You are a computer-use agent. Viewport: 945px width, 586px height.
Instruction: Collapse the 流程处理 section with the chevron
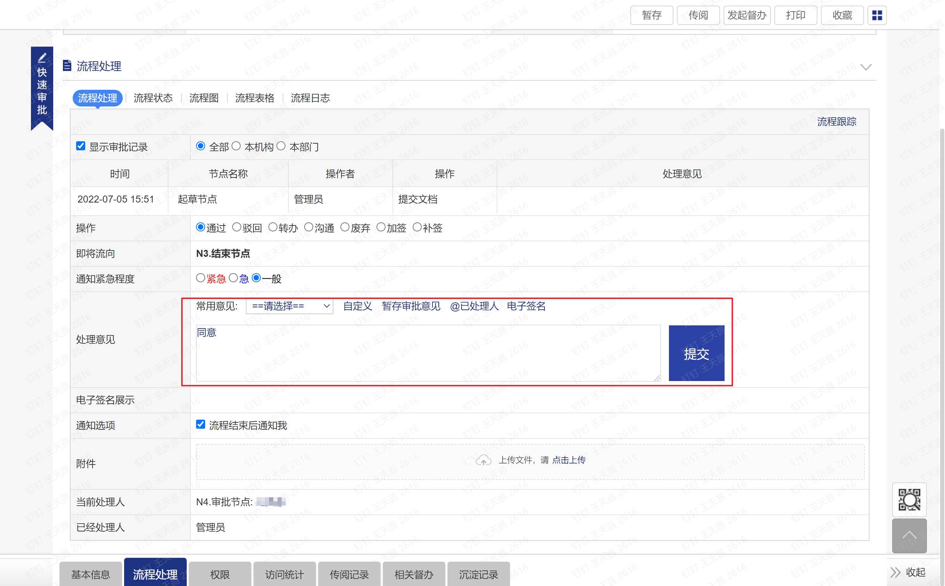[866, 67]
